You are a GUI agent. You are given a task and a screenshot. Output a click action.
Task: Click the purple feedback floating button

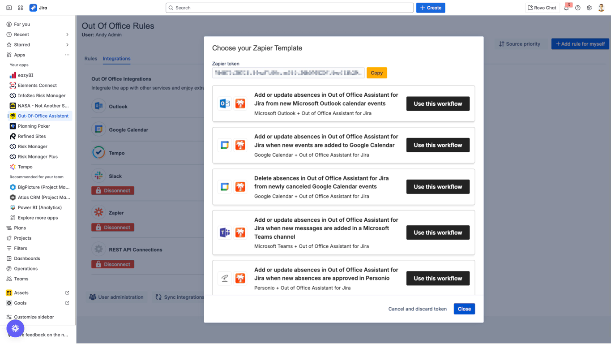click(15, 328)
